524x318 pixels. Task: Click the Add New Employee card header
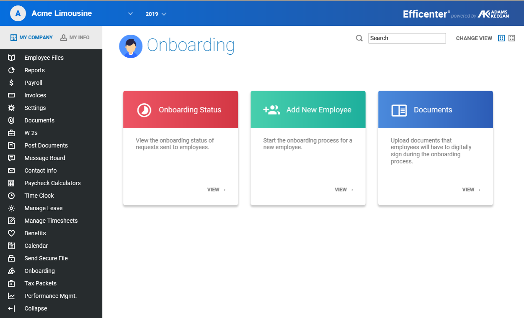tap(308, 109)
